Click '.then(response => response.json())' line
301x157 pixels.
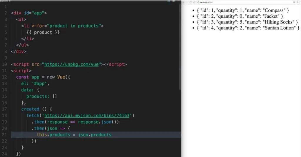tap(75, 122)
